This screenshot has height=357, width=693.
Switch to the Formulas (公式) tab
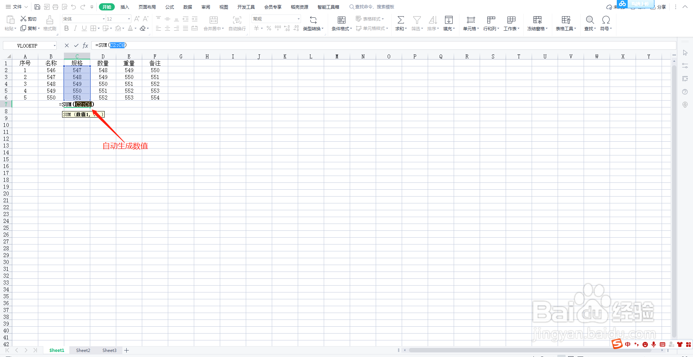(170, 7)
